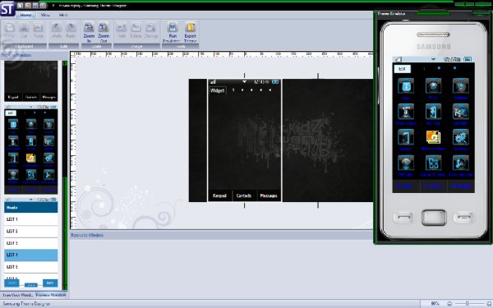Click the Change image icon in the ribbon

151,30
